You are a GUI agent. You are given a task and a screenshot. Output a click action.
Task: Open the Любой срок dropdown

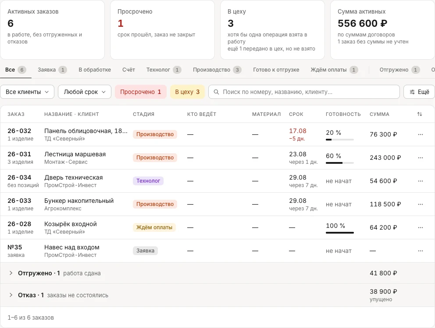pyautogui.click(x=85, y=92)
